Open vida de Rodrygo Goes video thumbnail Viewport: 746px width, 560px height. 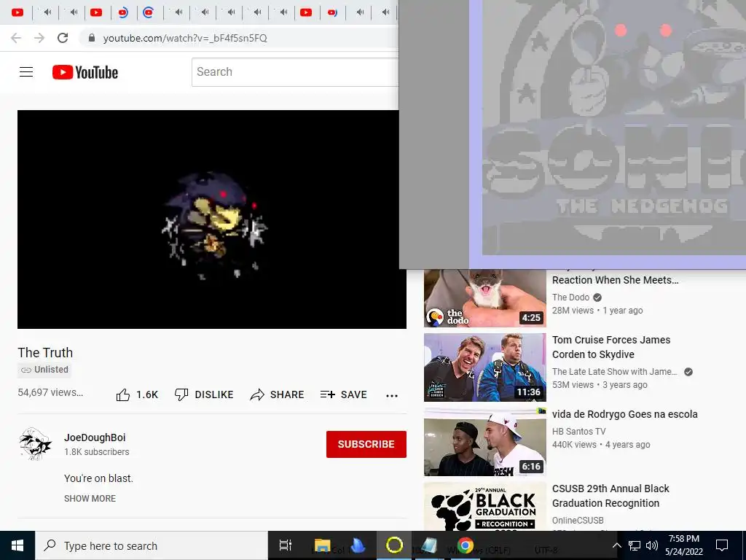click(x=484, y=441)
